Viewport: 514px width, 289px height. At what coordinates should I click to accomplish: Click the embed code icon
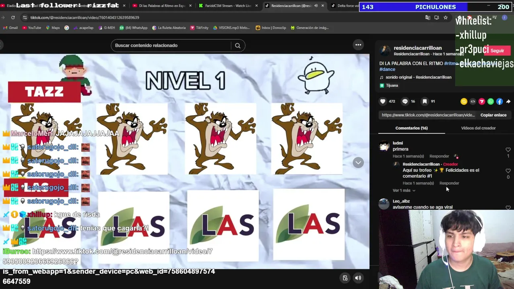473,102
